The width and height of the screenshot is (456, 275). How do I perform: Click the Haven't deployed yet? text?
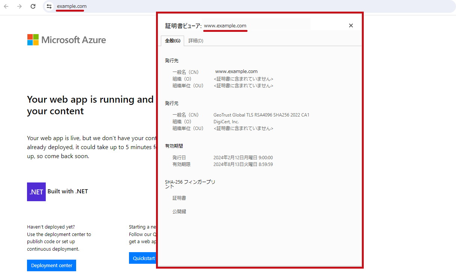51,227
